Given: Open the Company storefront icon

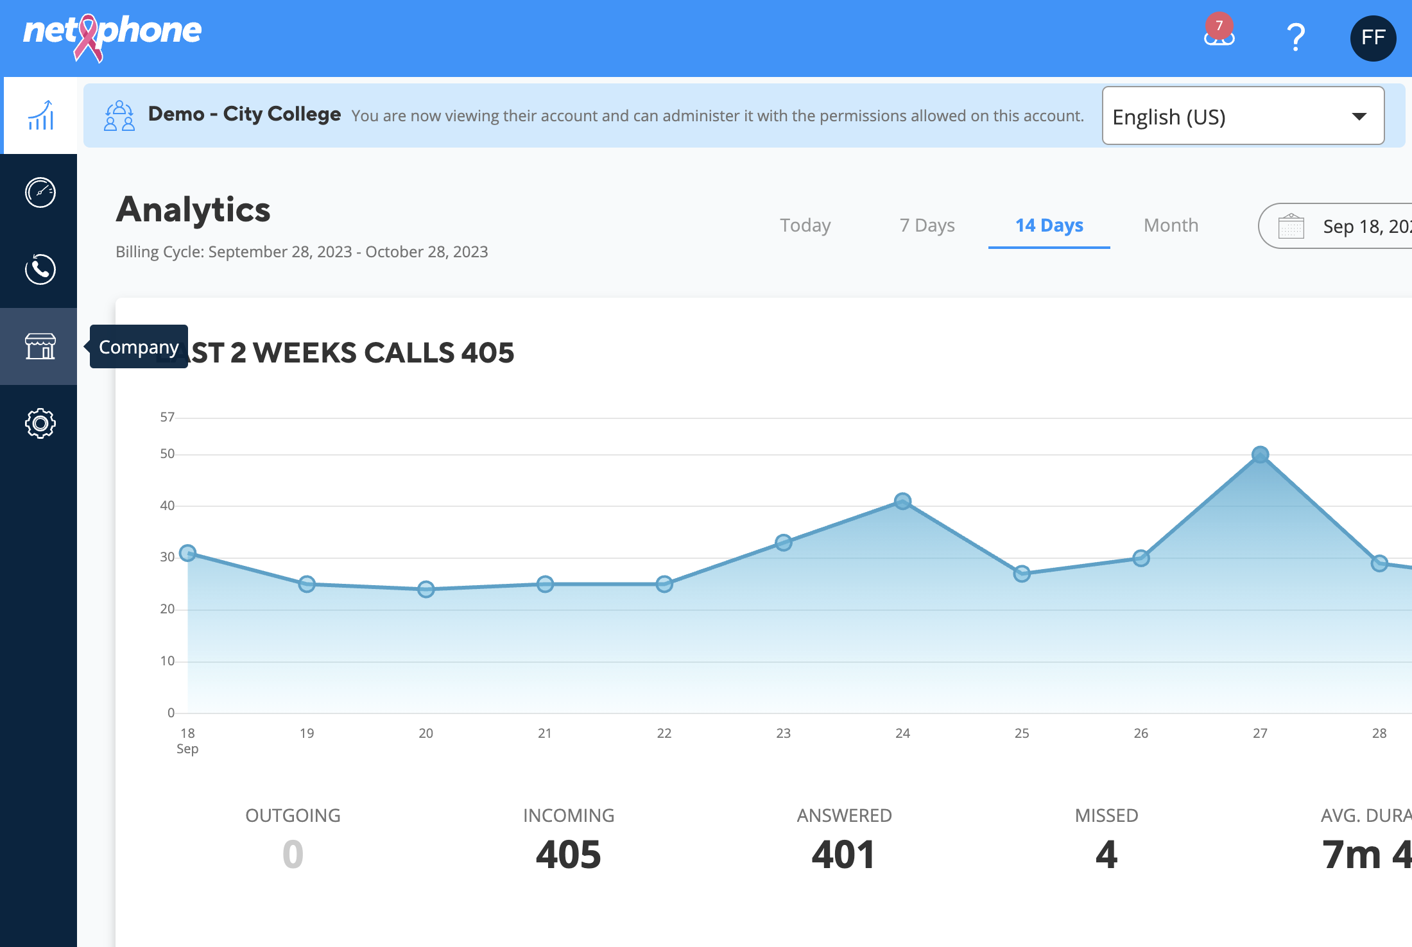Looking at the screenshot, I should [x=40, y=346].
